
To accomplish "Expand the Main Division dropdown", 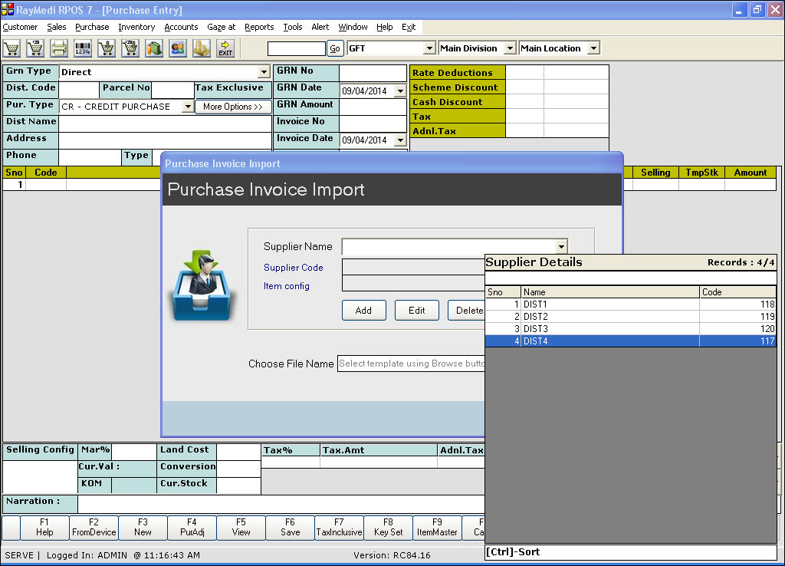I will (510, 48).
